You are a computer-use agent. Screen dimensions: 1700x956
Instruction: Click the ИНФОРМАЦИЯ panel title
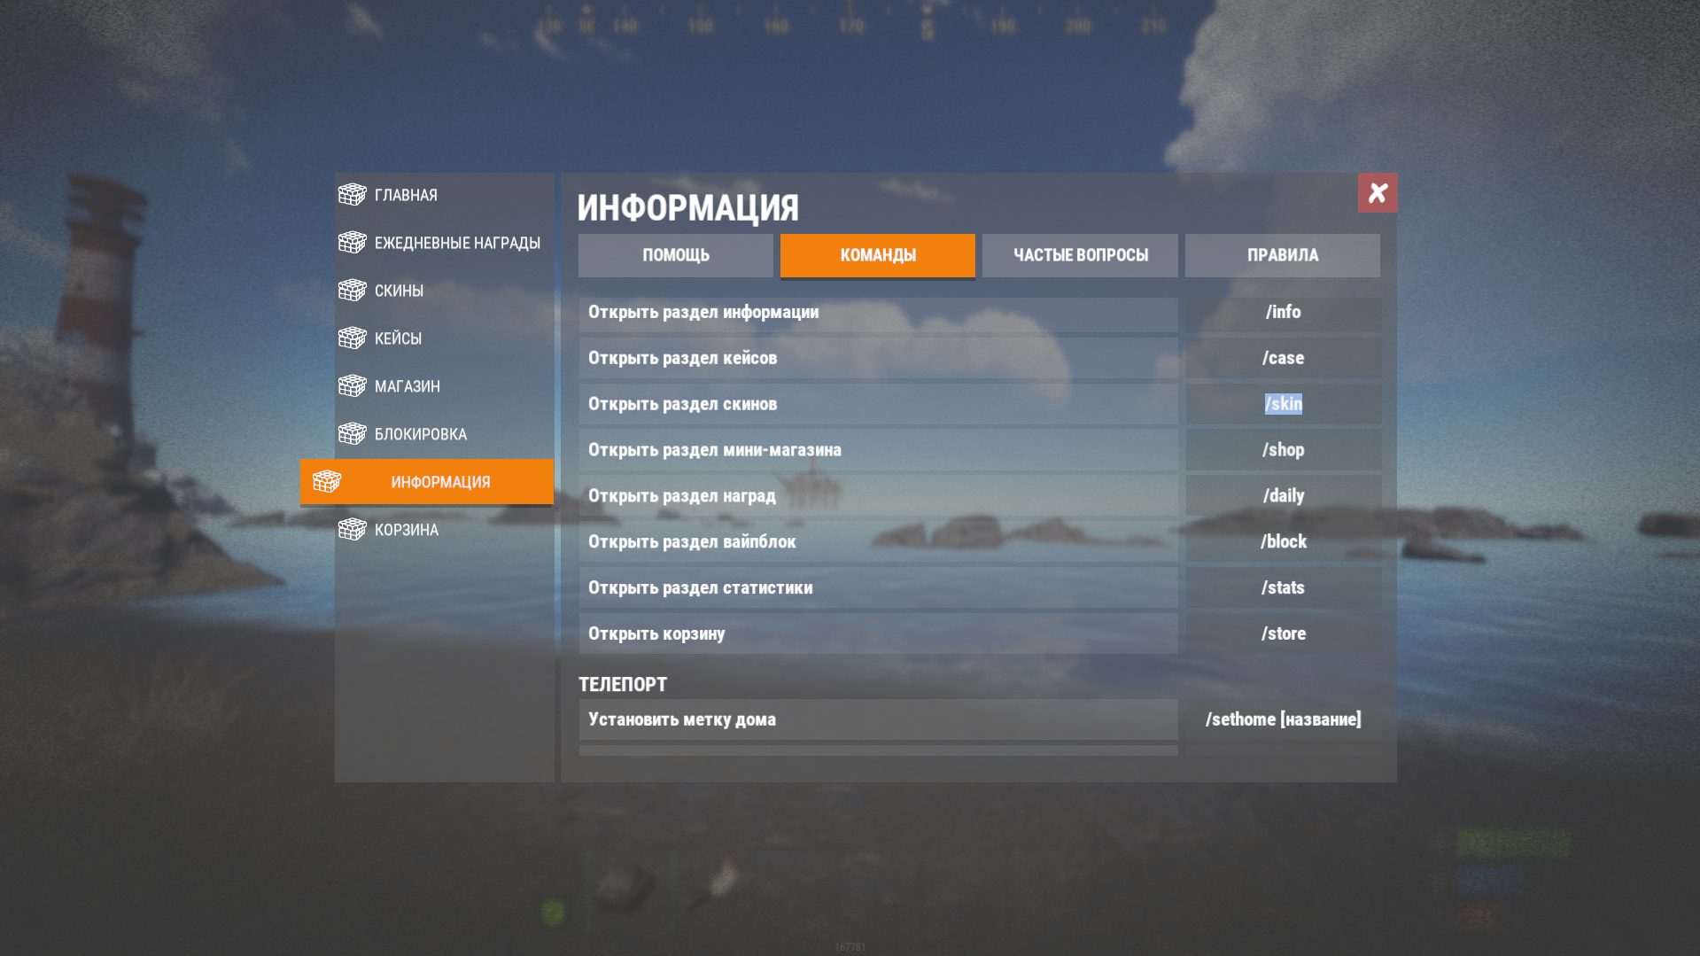[x=687, y=208]
